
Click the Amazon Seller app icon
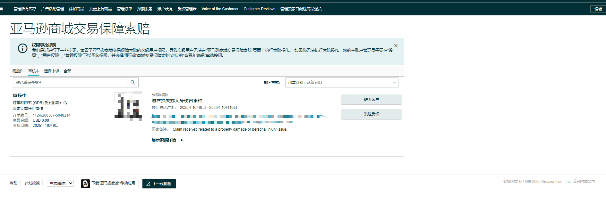tap(85, 184)
